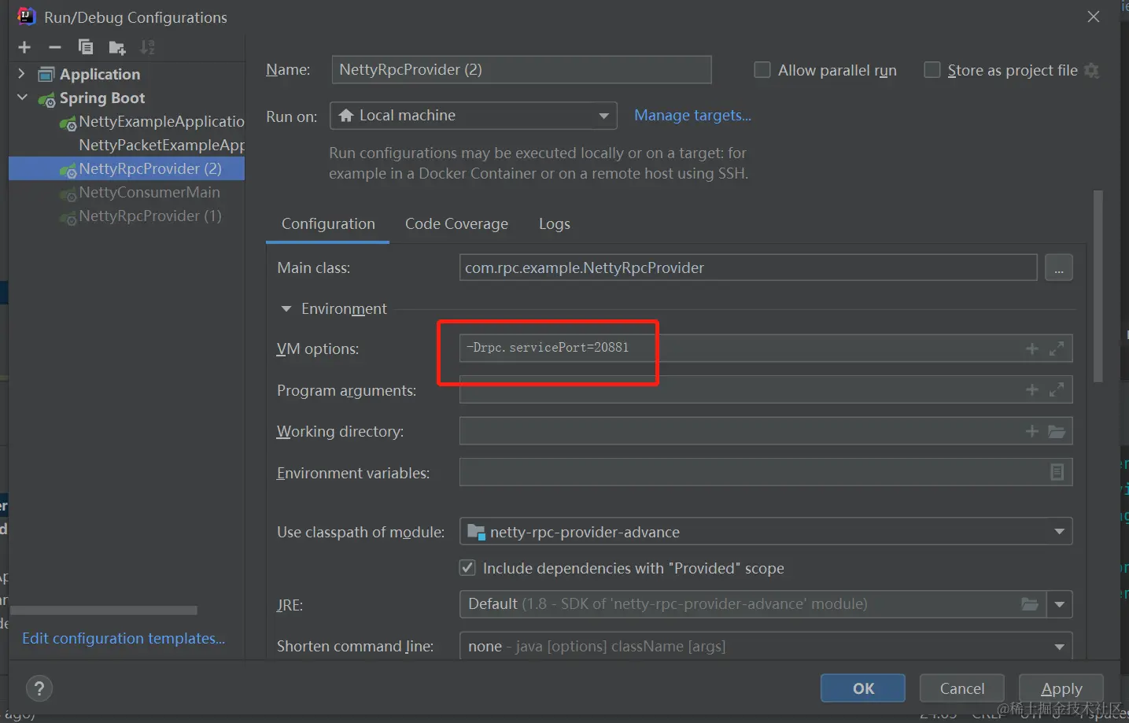The image size is (1129, 723).
Task: Edit environment variables list icon
Action: pos(1057,472)
